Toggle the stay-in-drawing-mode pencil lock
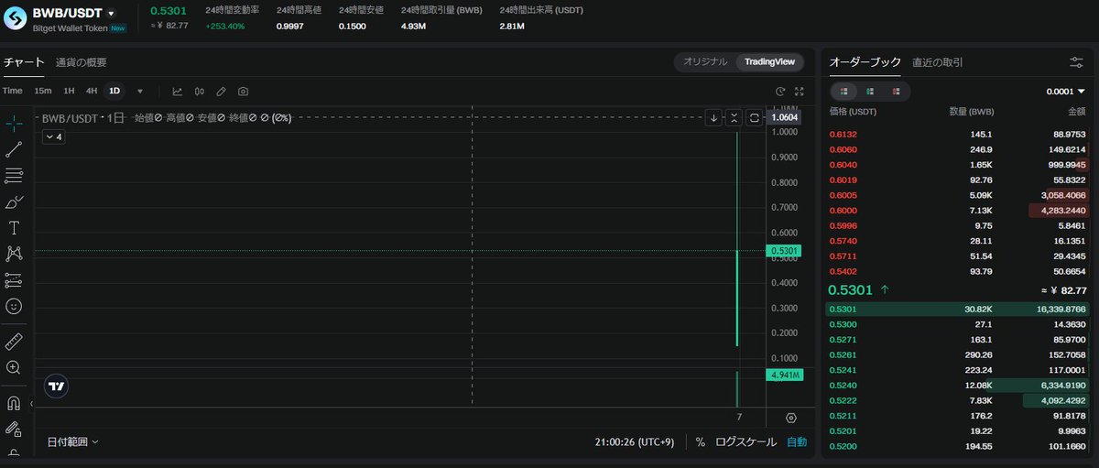Screen dimensions: 1099x468 tap(14, 429)
